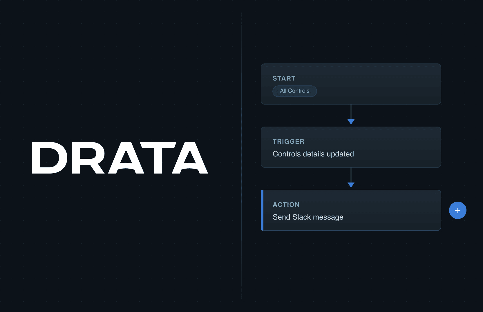The height and width of the screenshot is (312, 483).
Task: Click the START label
Action: click(284, 79)
